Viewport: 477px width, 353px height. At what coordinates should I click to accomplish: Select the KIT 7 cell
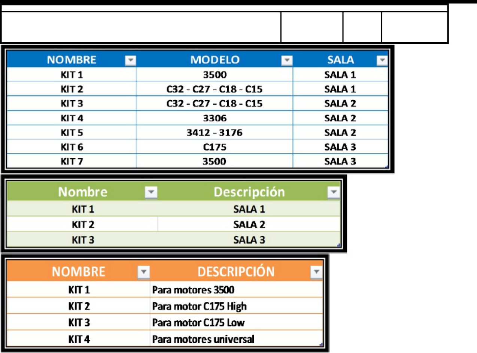point(72,161)
